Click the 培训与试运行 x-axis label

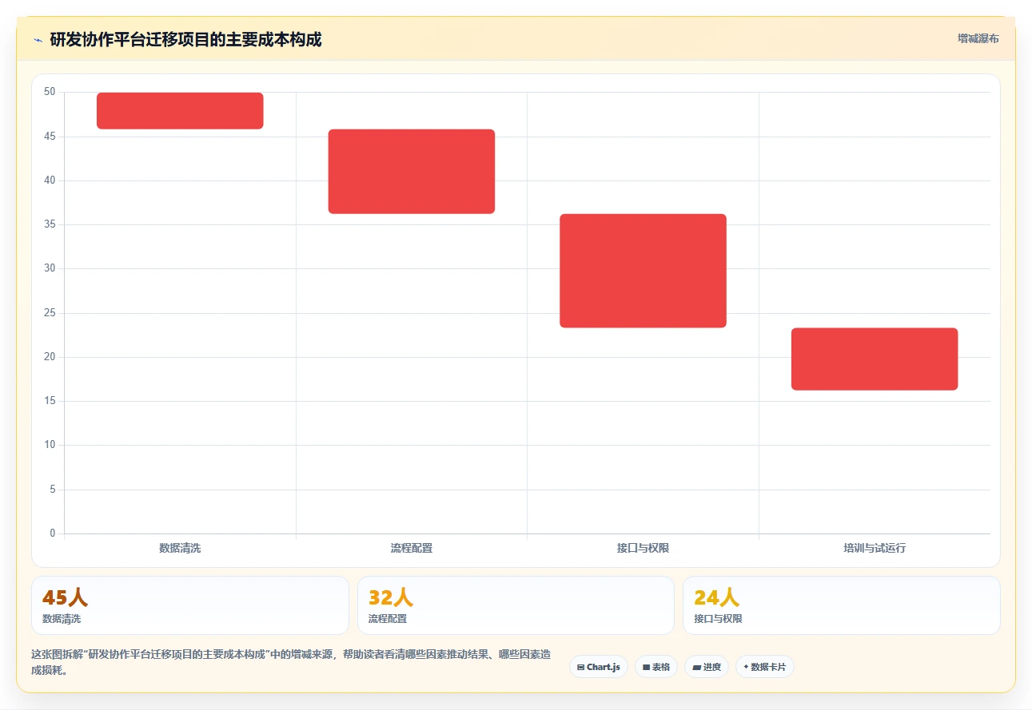[x=875, y=548]
